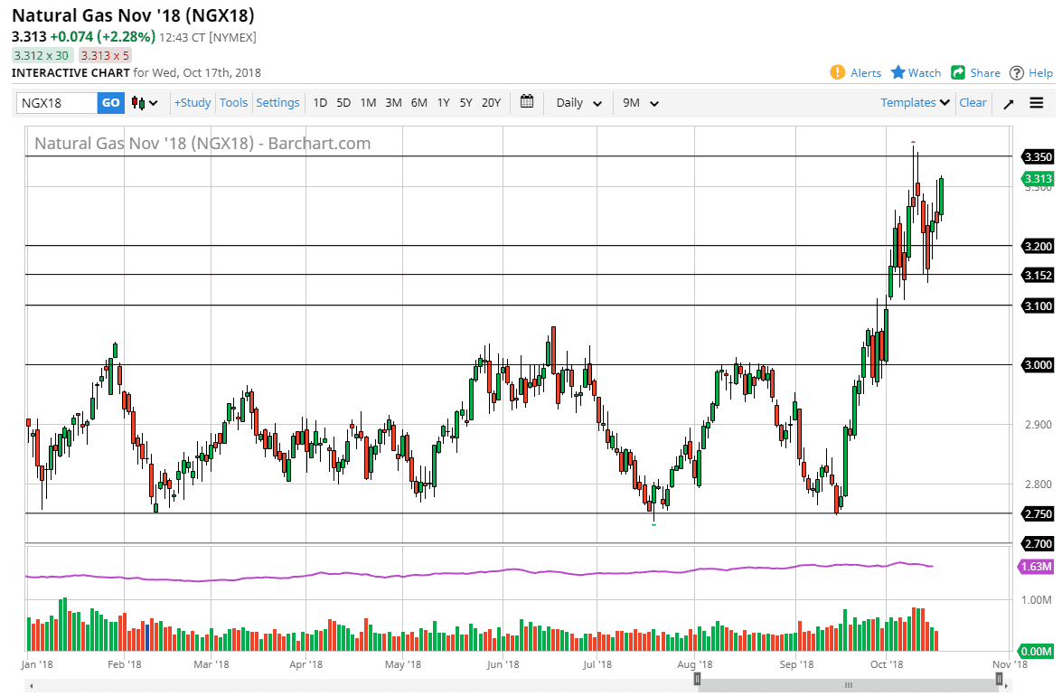The width and height of the screenshot is (1062, 696).
Task: Click the blue GO button
Action: [111, 103]
